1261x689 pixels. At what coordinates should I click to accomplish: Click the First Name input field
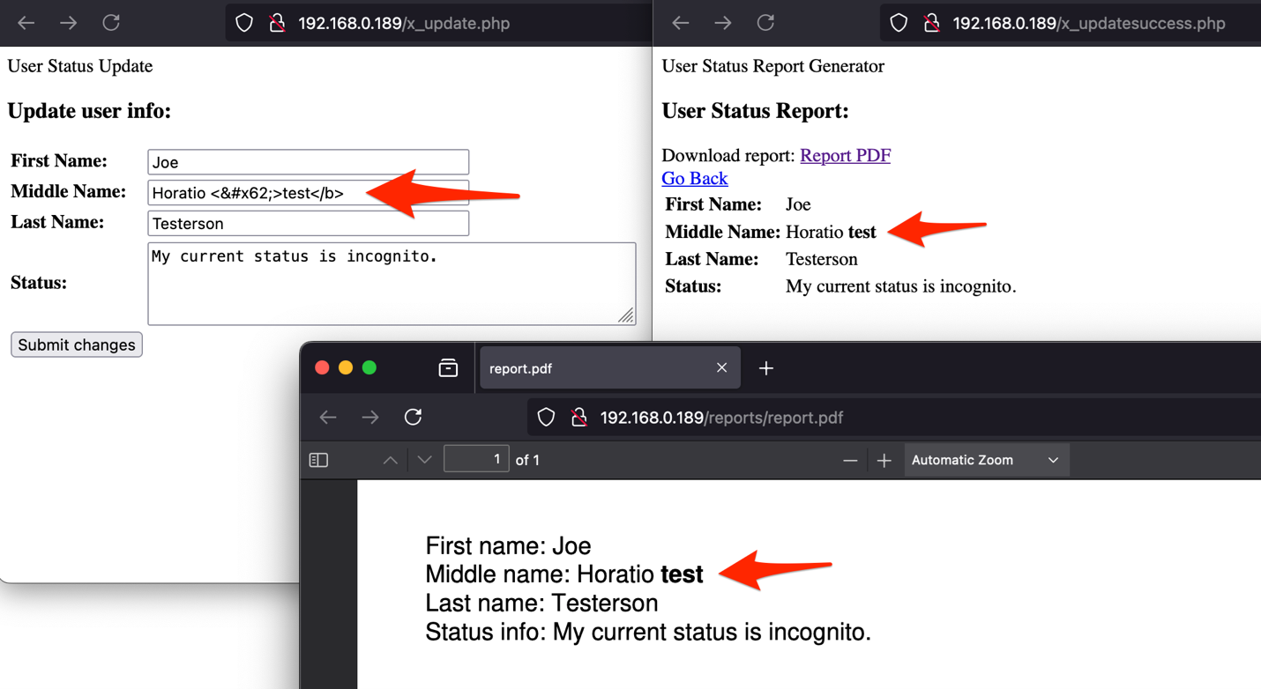308,162
